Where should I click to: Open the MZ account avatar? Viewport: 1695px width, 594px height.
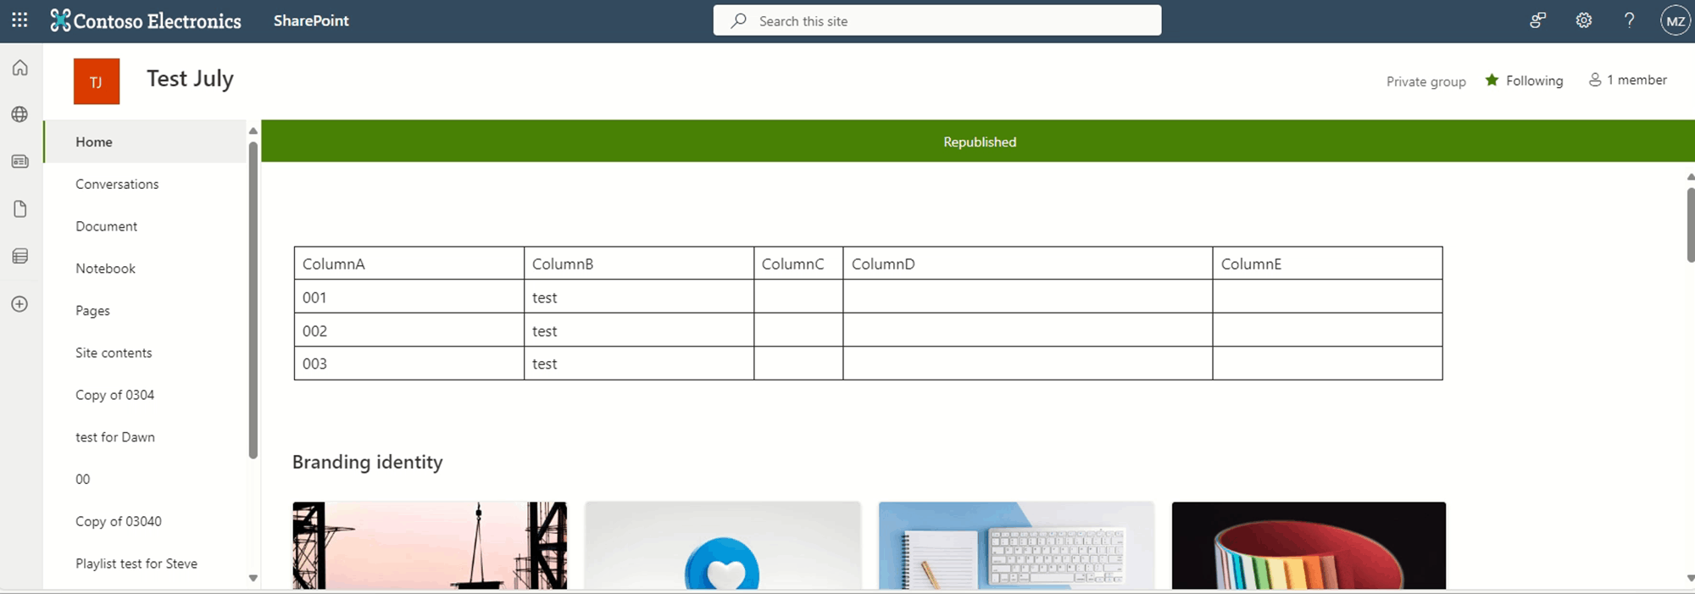coord(1676,20)
